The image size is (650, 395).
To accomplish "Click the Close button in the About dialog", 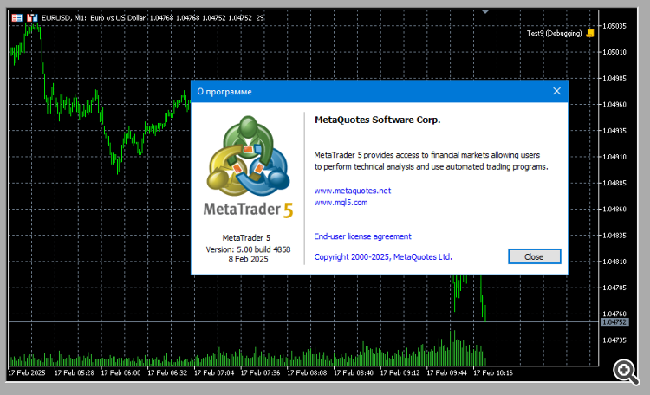I will pyautogui.click(x=535, y=256).
